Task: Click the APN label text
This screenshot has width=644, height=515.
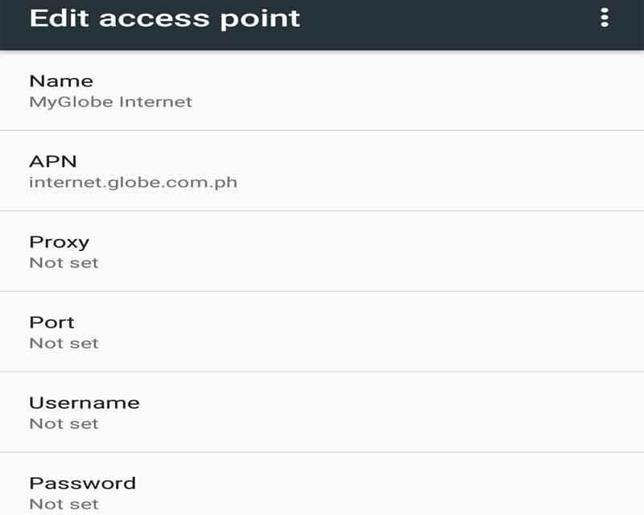Action: coord(53,162)
